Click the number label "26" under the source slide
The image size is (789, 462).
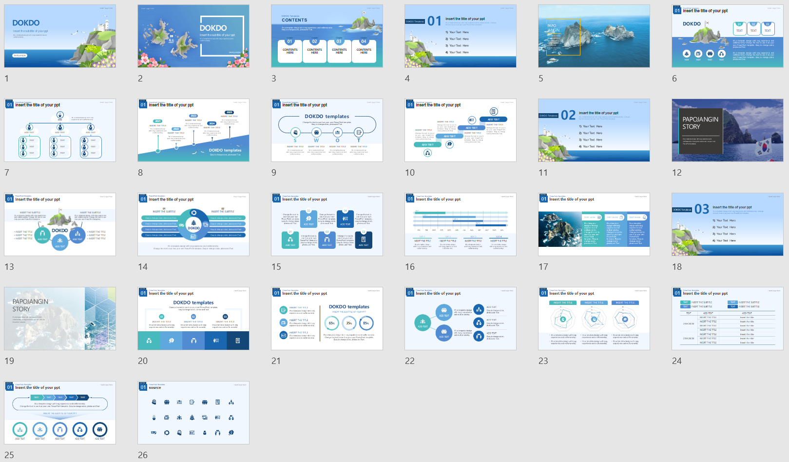[x=143, y=455]
